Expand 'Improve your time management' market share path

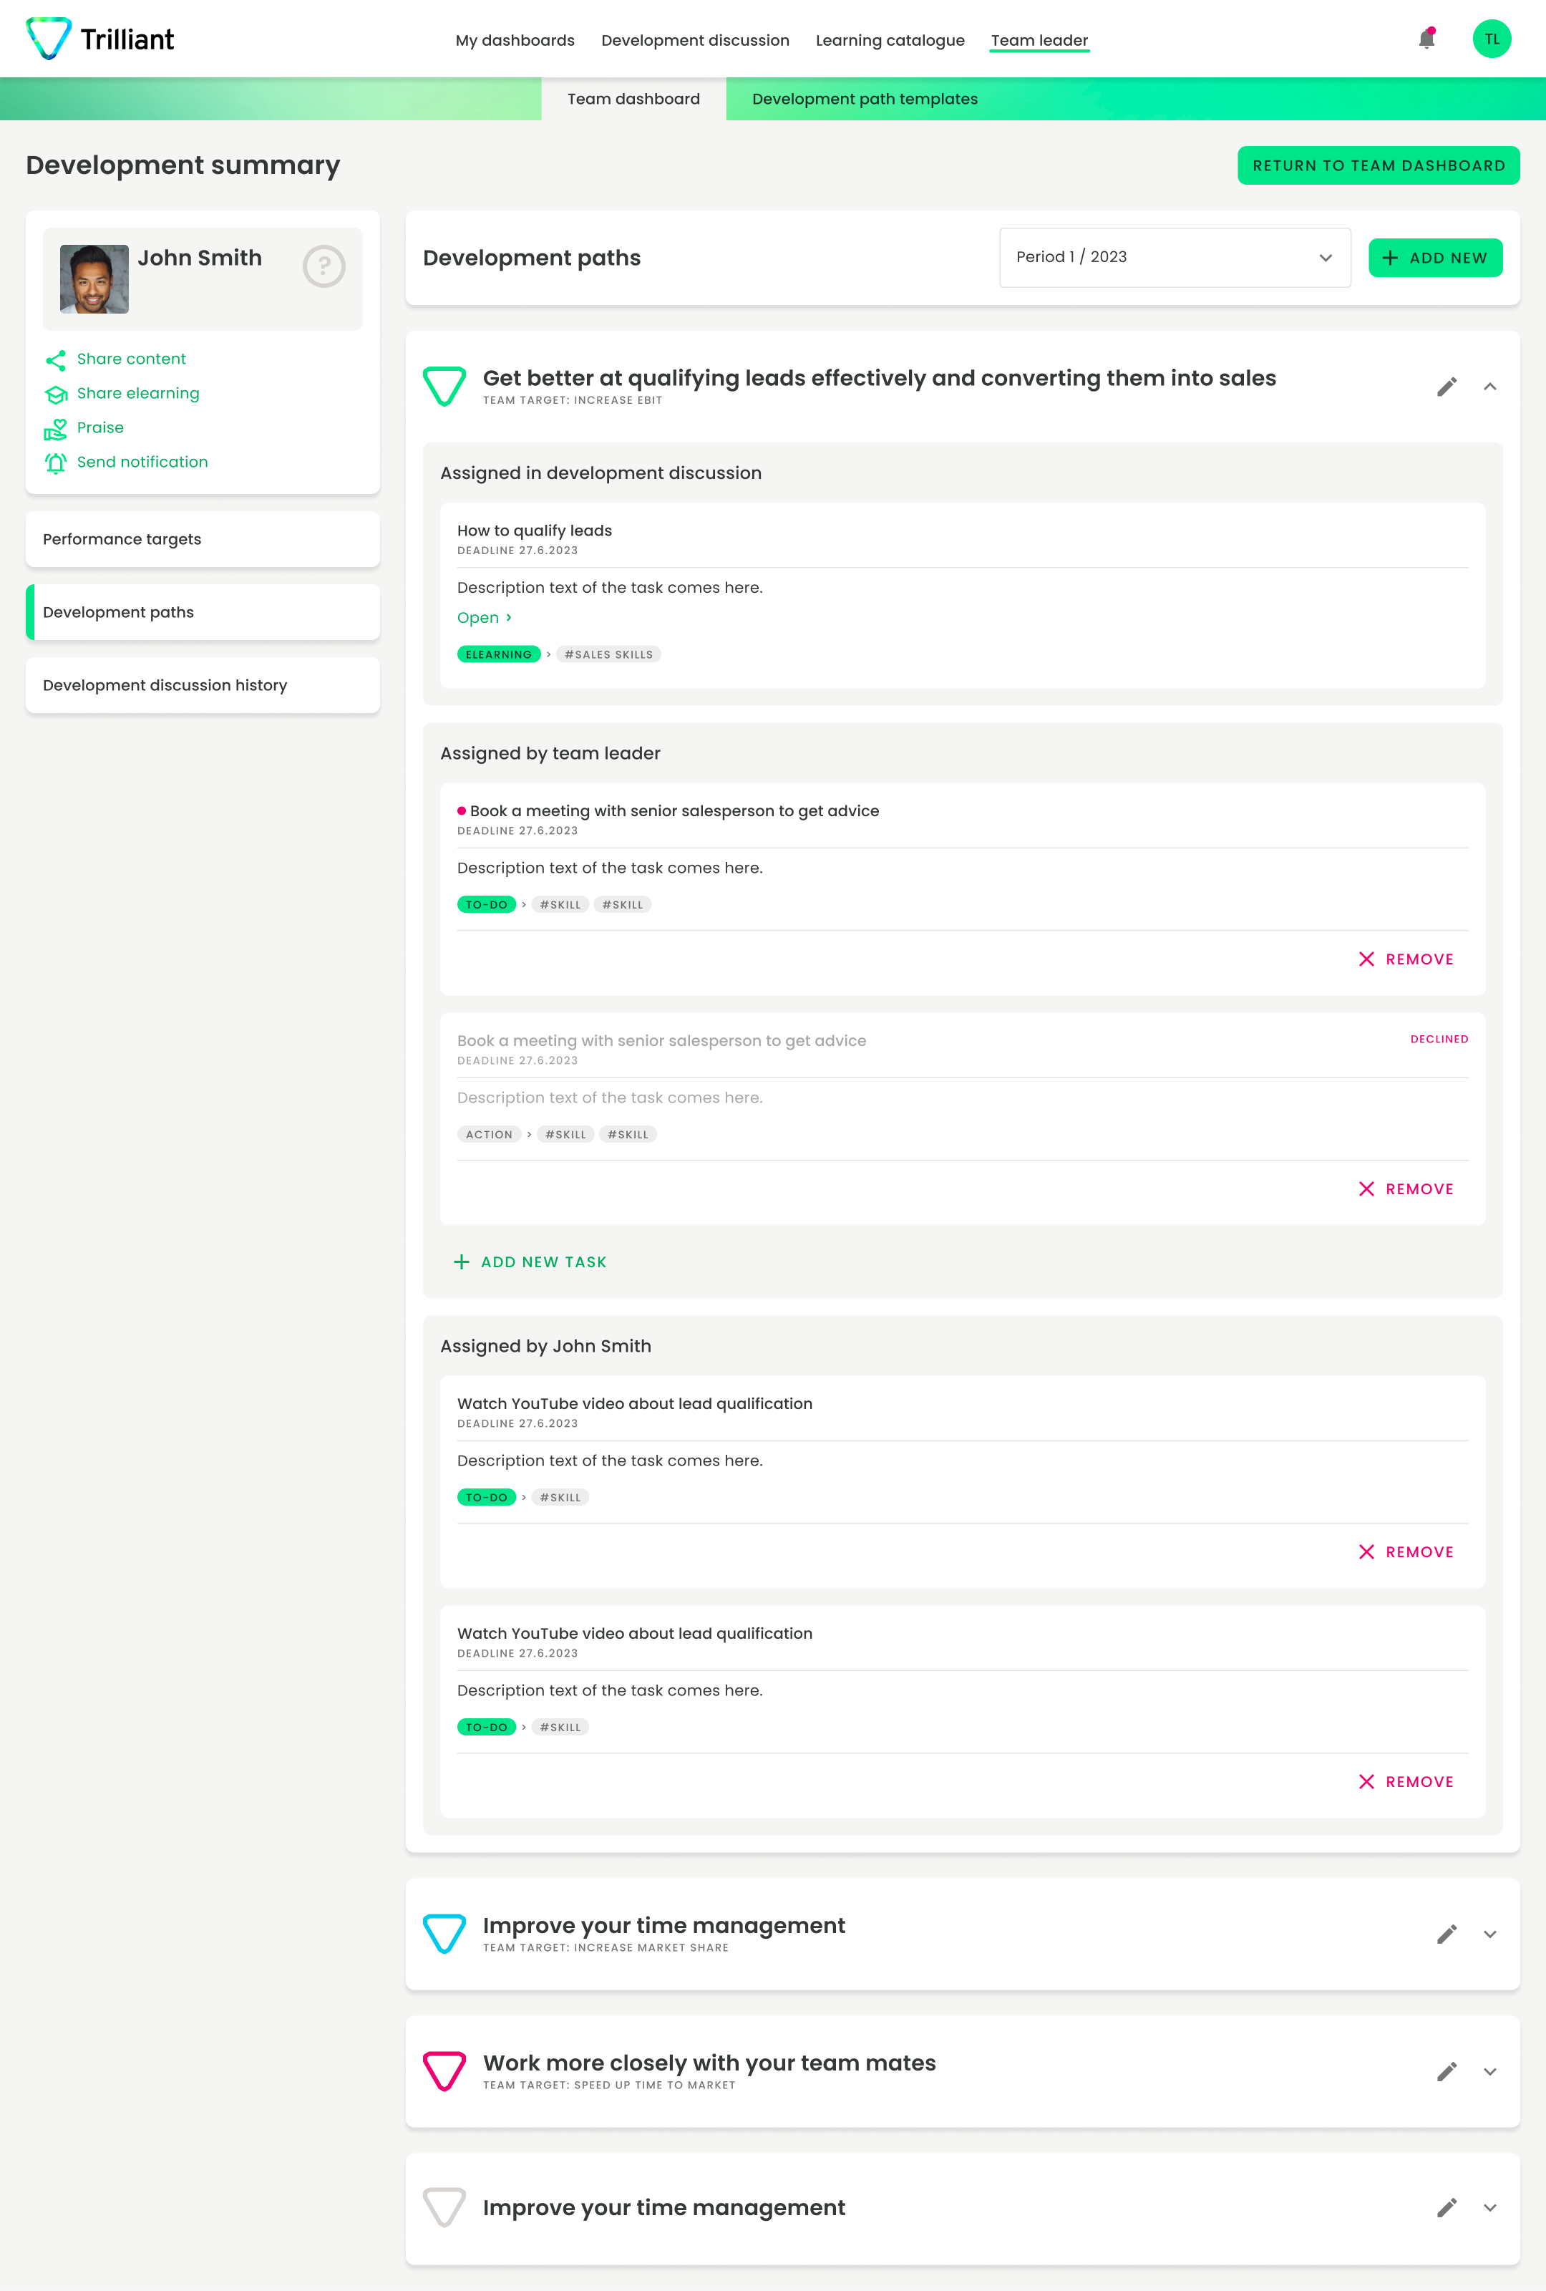point(1490,1934)
